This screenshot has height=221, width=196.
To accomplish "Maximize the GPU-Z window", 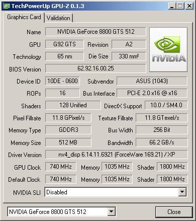I will 180,6.
